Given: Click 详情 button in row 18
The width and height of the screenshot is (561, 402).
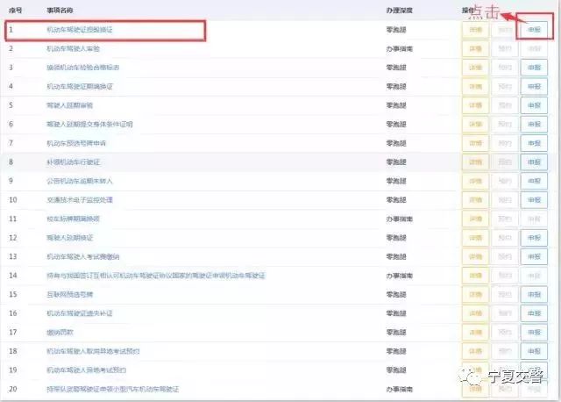Looking at the screenshot, I should click(475, 351).
